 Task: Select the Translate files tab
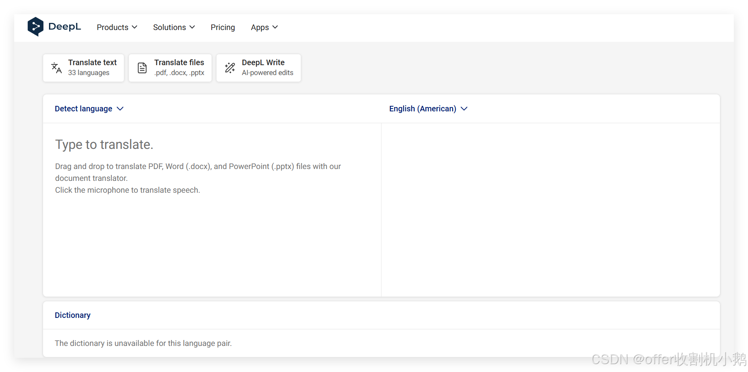170,68
